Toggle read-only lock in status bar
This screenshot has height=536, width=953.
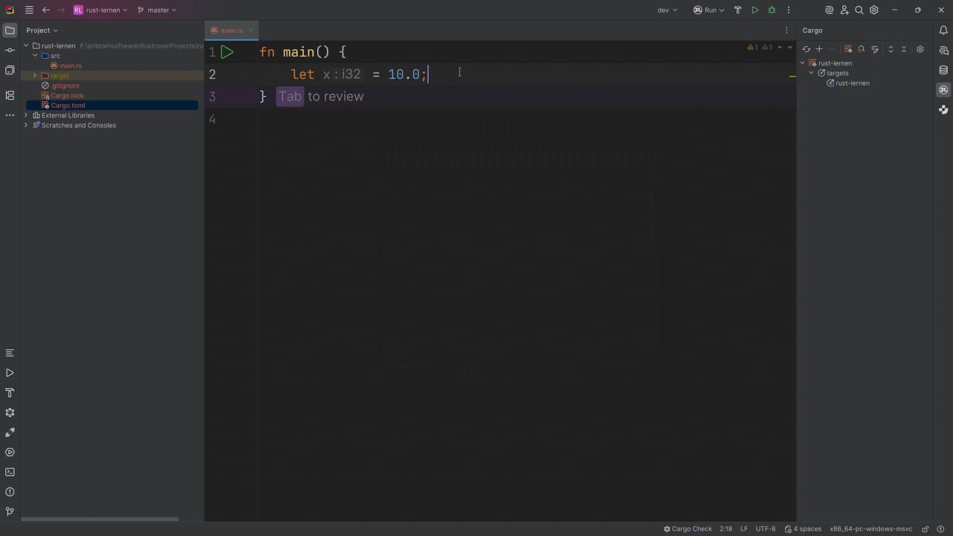click(x=924, y=529)
